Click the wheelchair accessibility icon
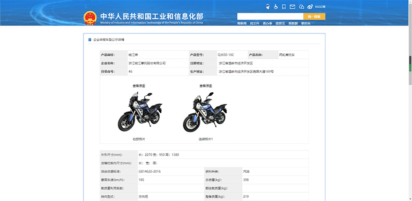This screenshot has height=201, width=412. pos(276,7)
